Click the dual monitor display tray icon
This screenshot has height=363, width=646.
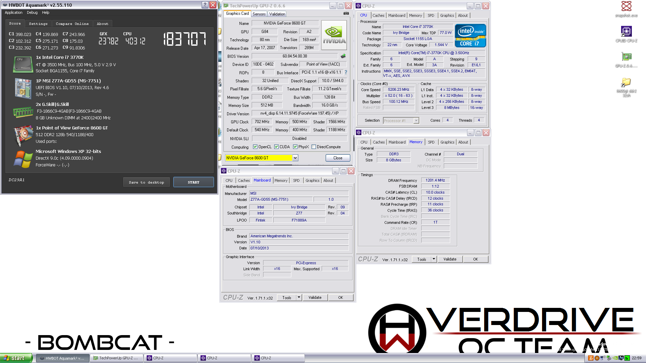coord(621,358)
